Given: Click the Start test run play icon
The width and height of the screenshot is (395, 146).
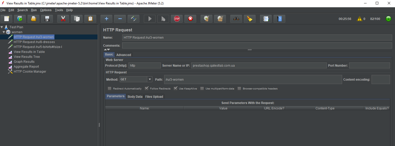Looking at the screenshot, I should click(150, 19).
